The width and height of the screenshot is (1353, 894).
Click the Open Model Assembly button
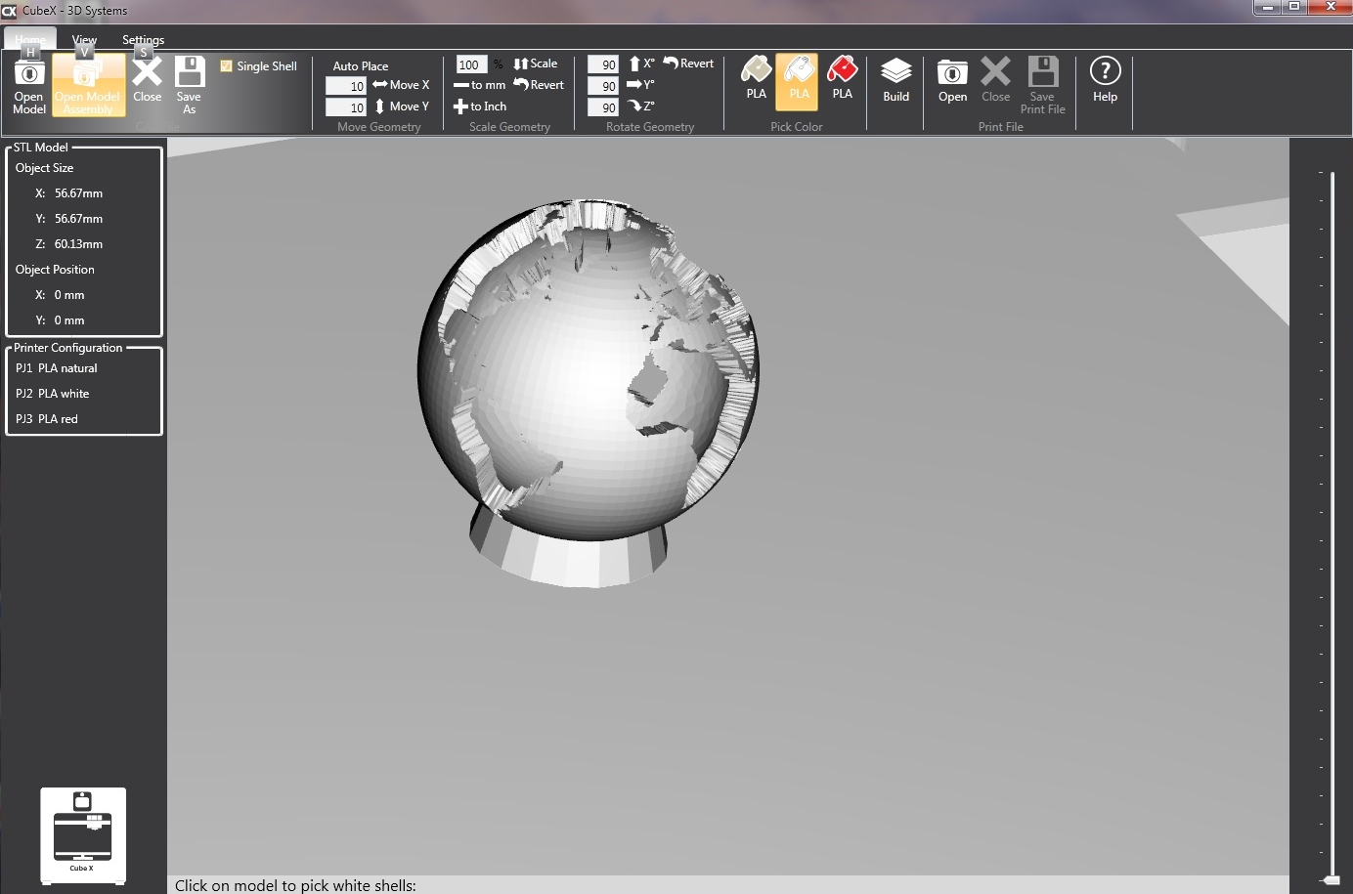click(88, 85)
